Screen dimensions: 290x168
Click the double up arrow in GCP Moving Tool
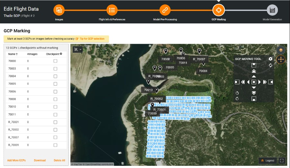point(254,71)
